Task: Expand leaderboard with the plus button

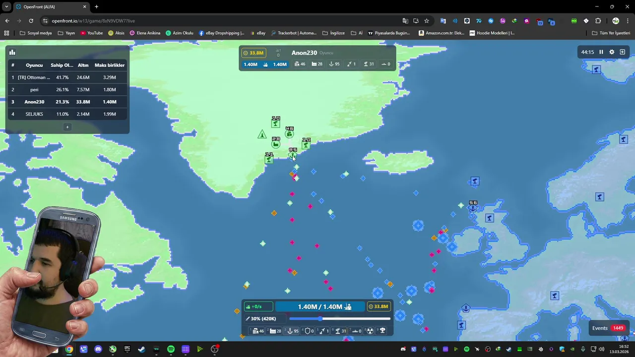Action: (67, 127)
